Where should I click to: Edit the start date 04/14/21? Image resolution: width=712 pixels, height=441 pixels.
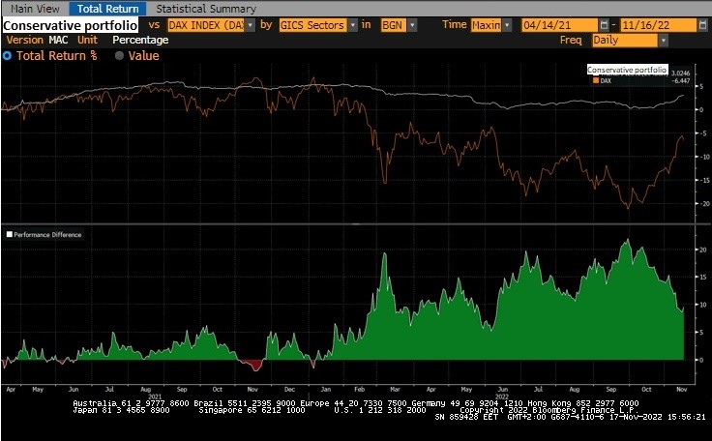pyautogui.click(x=559, y=25)
